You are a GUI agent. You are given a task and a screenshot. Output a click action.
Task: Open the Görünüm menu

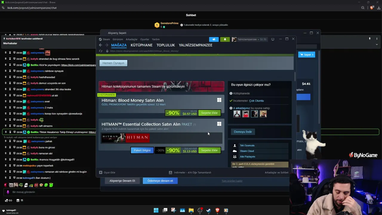[118, 39]
